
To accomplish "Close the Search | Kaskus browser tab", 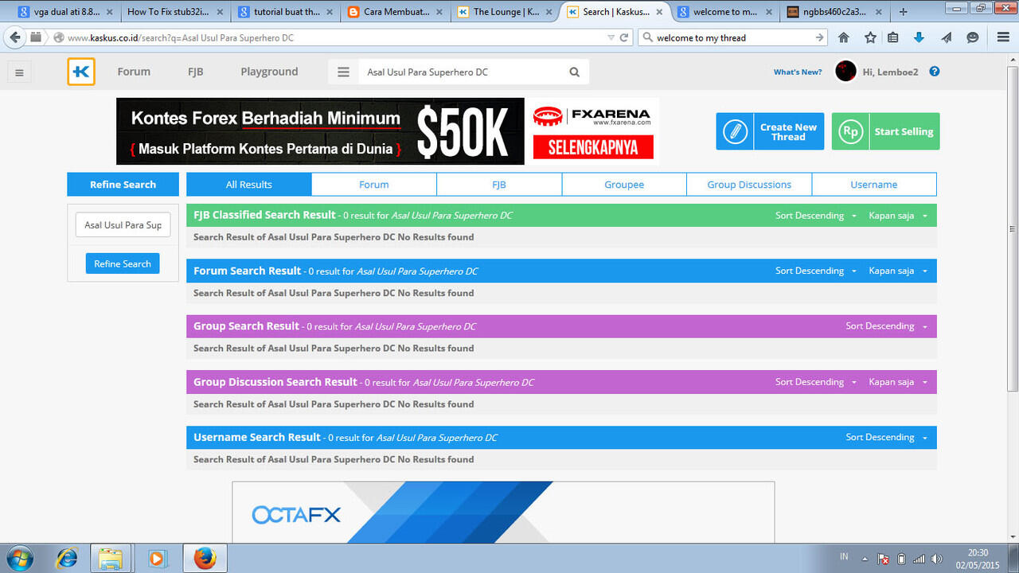I will pos(658,12).
